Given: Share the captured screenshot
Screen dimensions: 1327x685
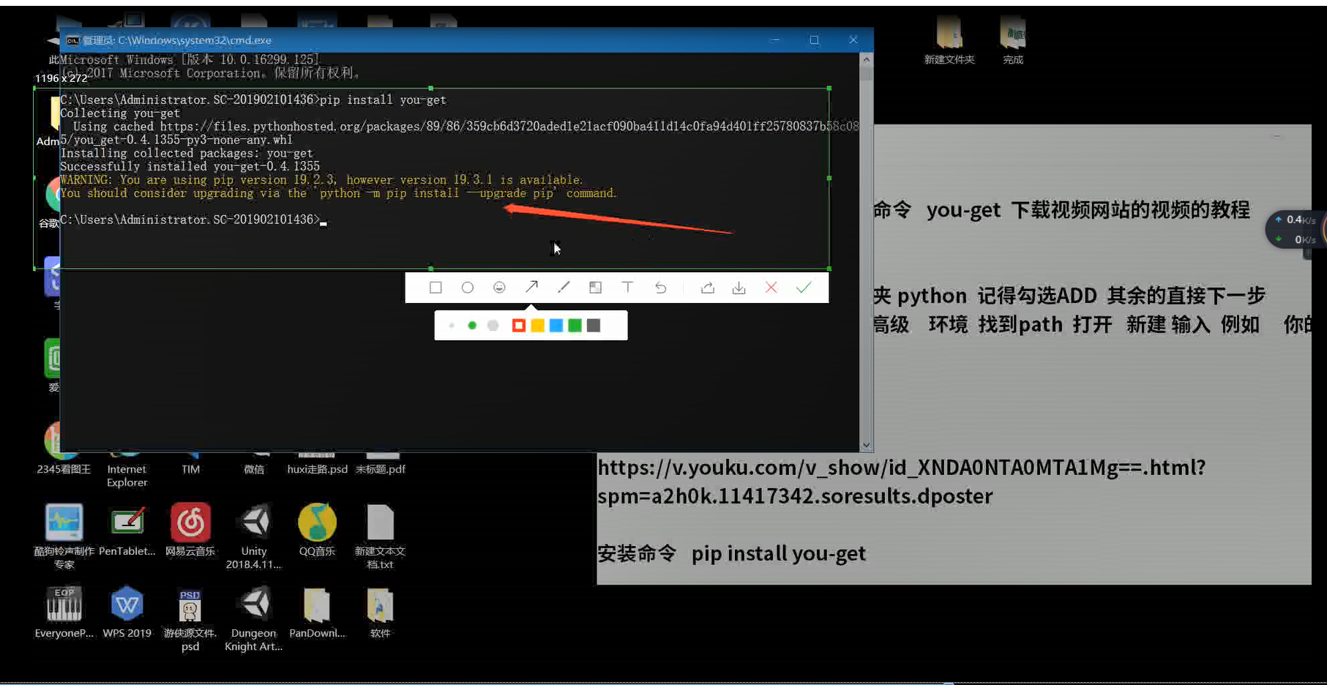Looking at the screenshot, I should [707, 288].
